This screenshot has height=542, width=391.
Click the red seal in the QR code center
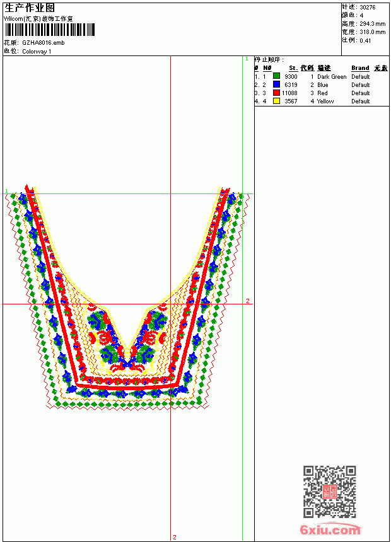(330, 492)
